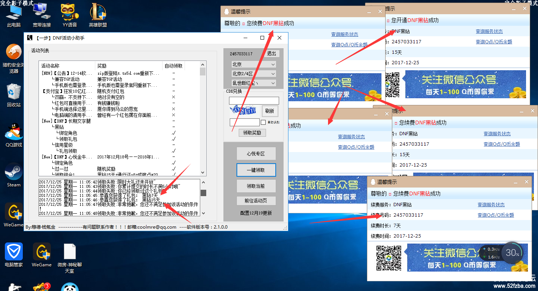Toggle auto-claim for 电脑端的请用手 row
The height and width of the screenshot is (291, 538).
click(x=173, y=115)
